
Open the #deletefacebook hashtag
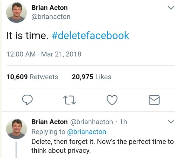click(x=90, y=36)
